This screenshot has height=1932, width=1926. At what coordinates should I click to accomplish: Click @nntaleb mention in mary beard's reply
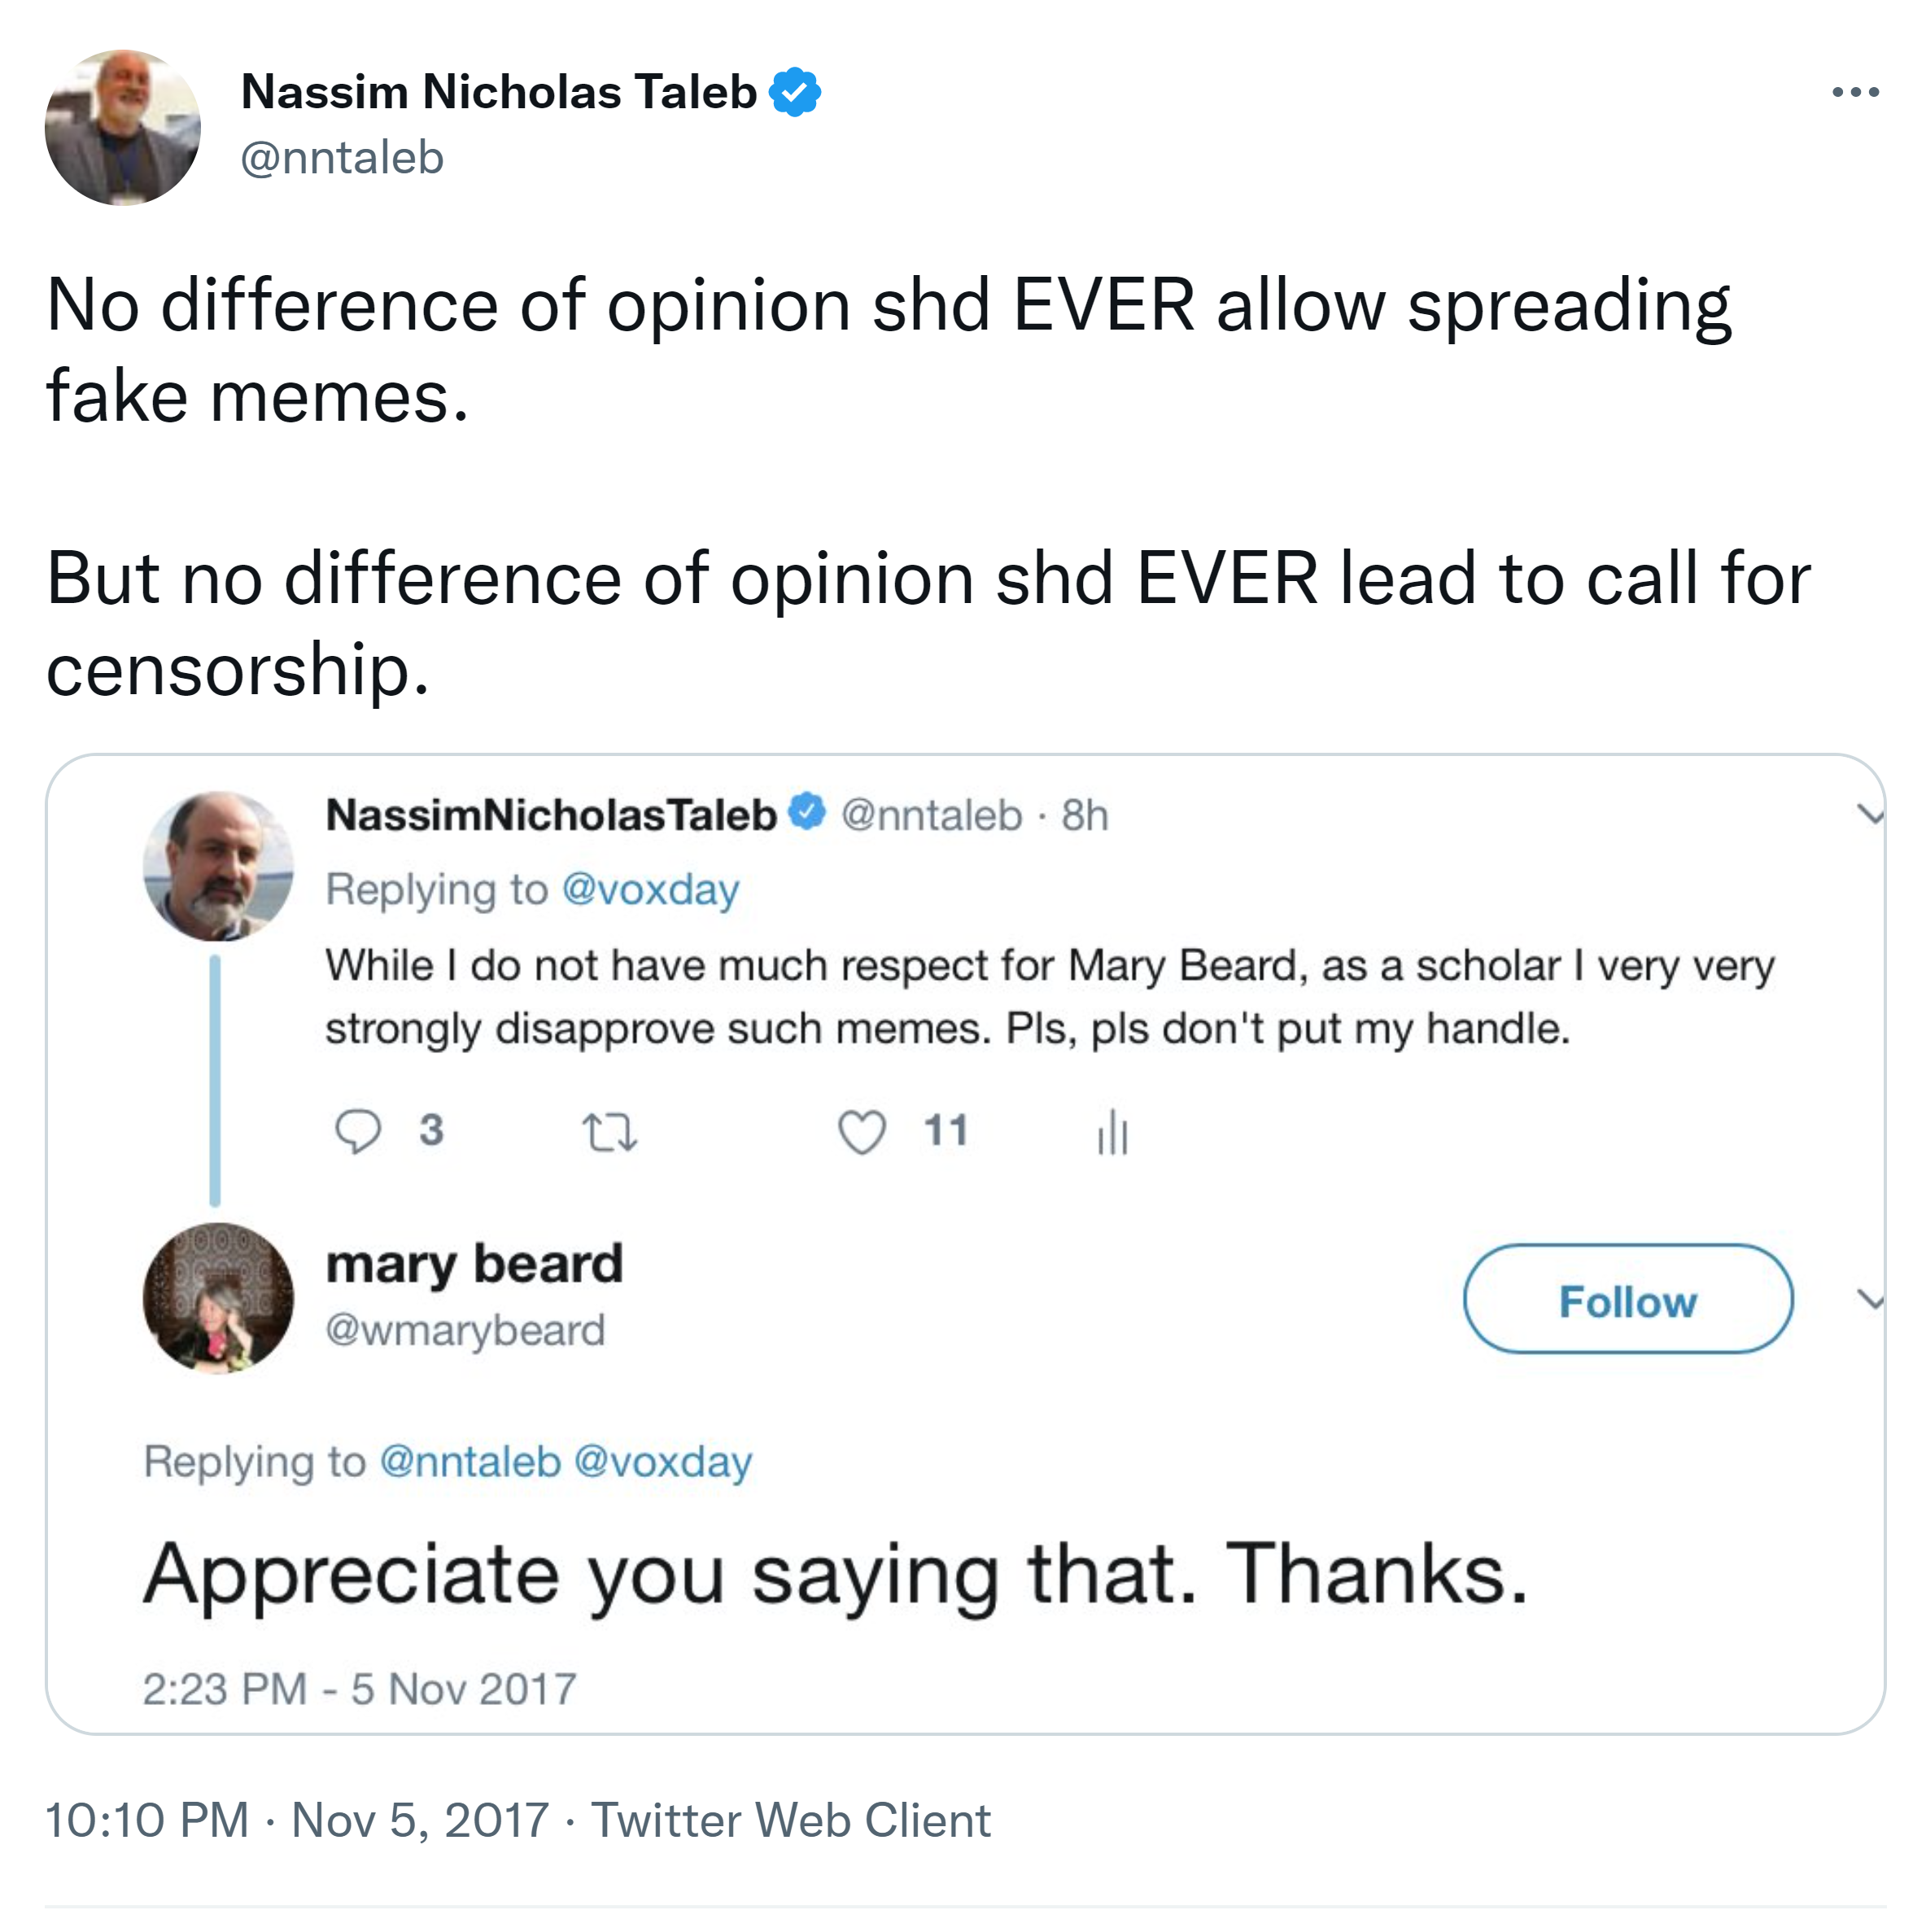[470, 1462]
